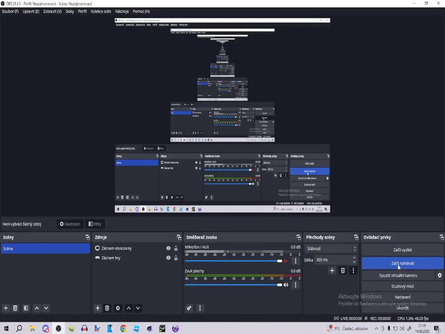Click the OBS preview canvas
This screenshot has height=334, width=445.
[222, 115]
